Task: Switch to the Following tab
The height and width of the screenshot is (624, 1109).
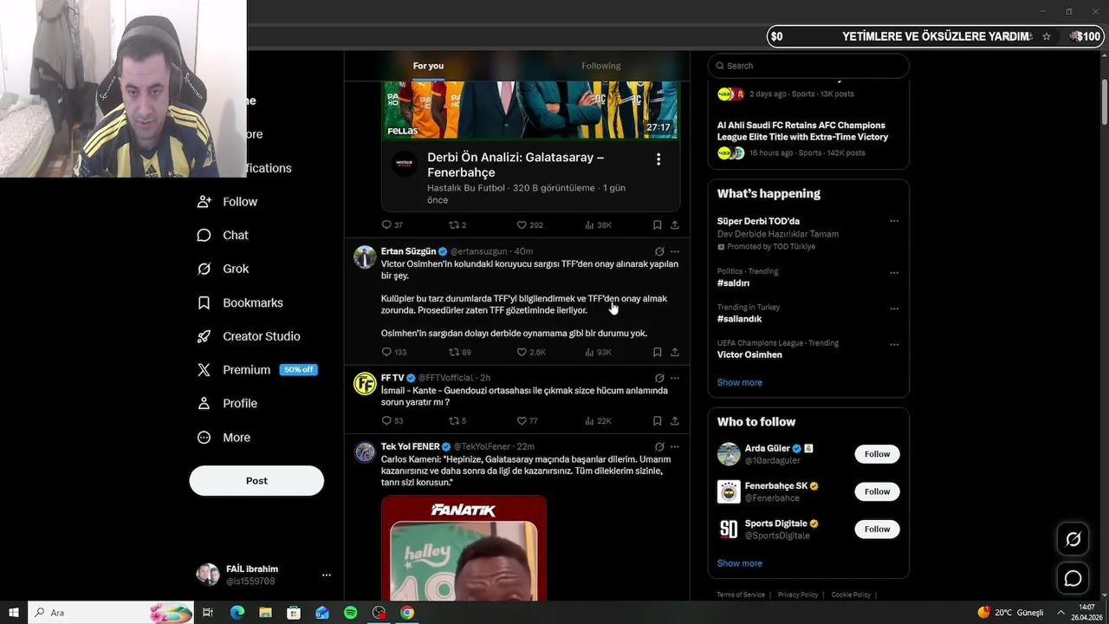Action: pos(600,66)
